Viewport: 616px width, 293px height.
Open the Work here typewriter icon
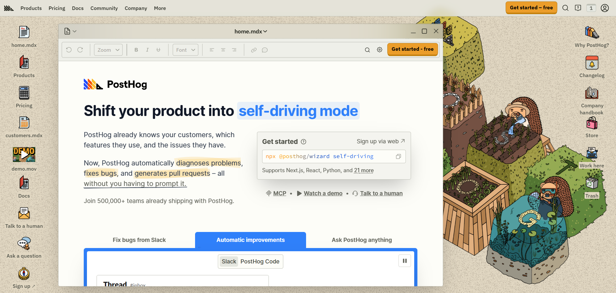pos(592,157)
